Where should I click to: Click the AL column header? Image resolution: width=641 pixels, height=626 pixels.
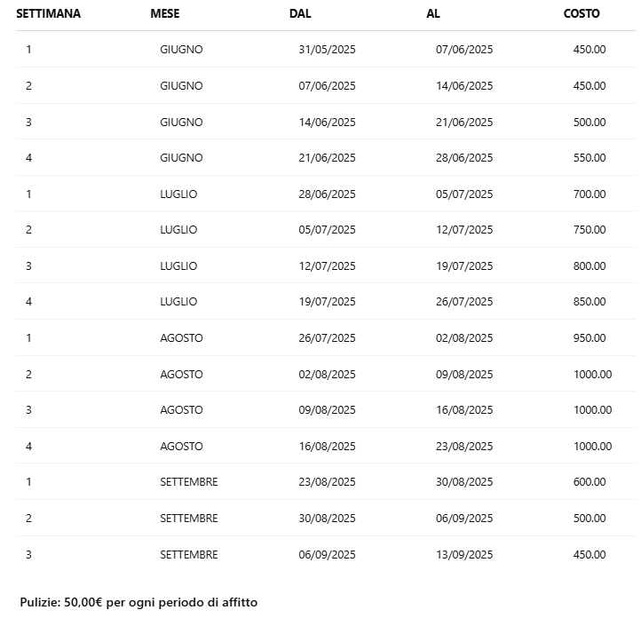point(433,13)
